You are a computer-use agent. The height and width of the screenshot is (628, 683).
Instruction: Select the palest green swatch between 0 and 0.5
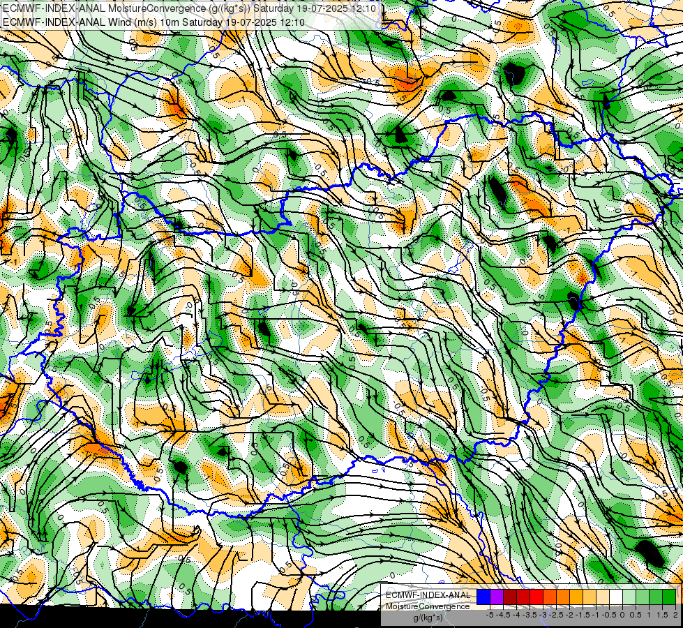(x=629, y=597)
